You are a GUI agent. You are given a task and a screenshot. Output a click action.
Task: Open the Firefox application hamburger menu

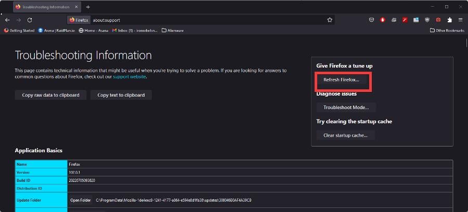(461, 20)
